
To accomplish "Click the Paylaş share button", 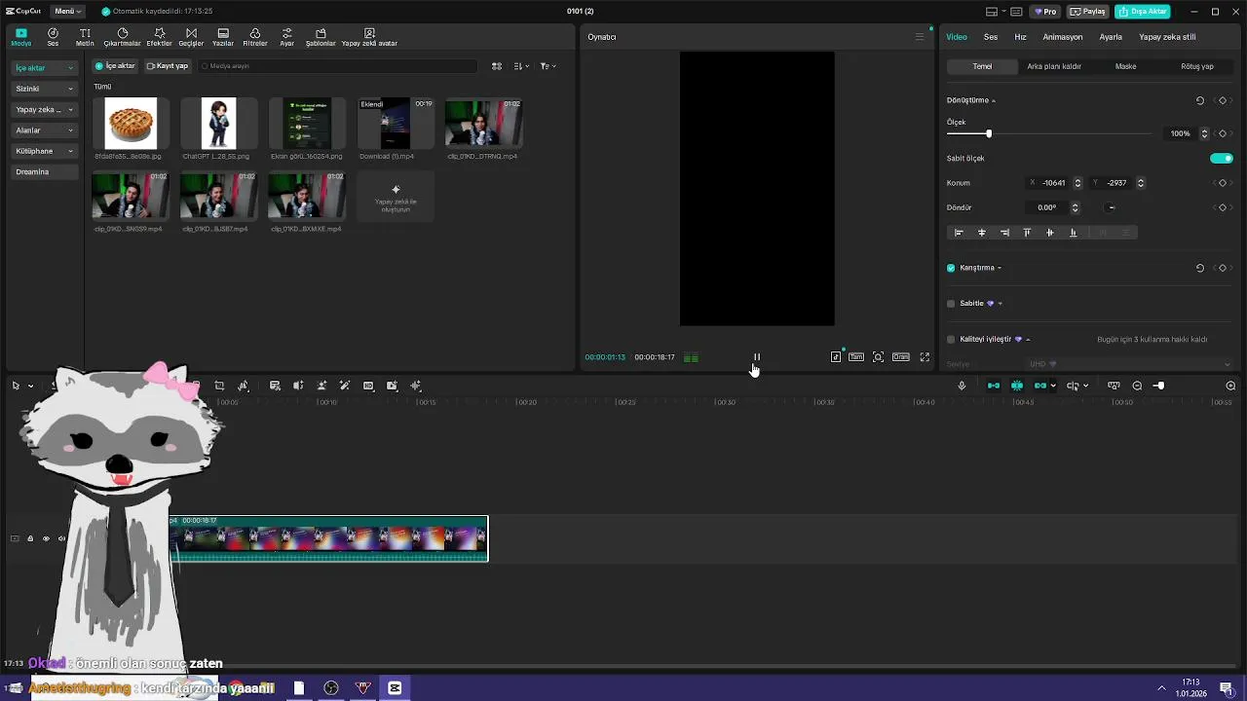I will point(1088,12).
